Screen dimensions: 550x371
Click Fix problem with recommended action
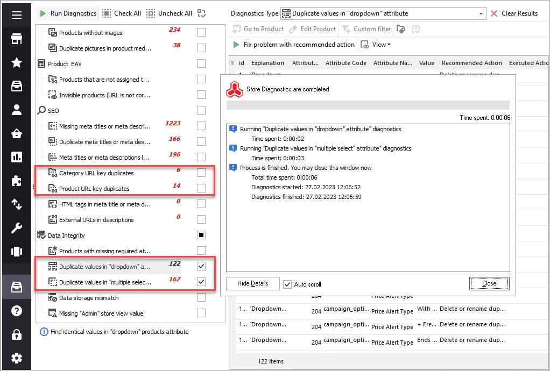pyautogui.click(x=294, y=45)
